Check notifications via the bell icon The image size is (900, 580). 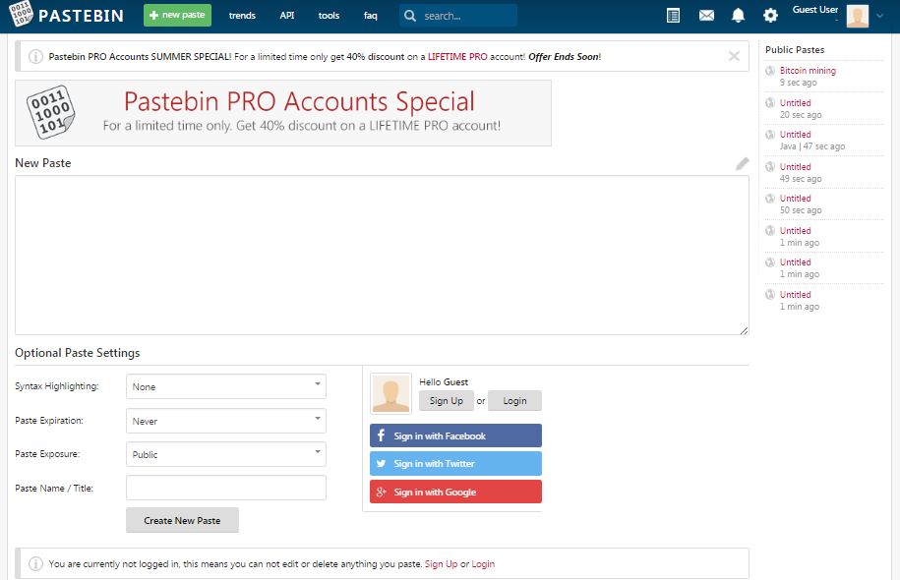740,16
